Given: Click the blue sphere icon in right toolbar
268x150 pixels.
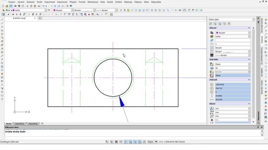Looking at the screenshot, I should coord(266,103).
